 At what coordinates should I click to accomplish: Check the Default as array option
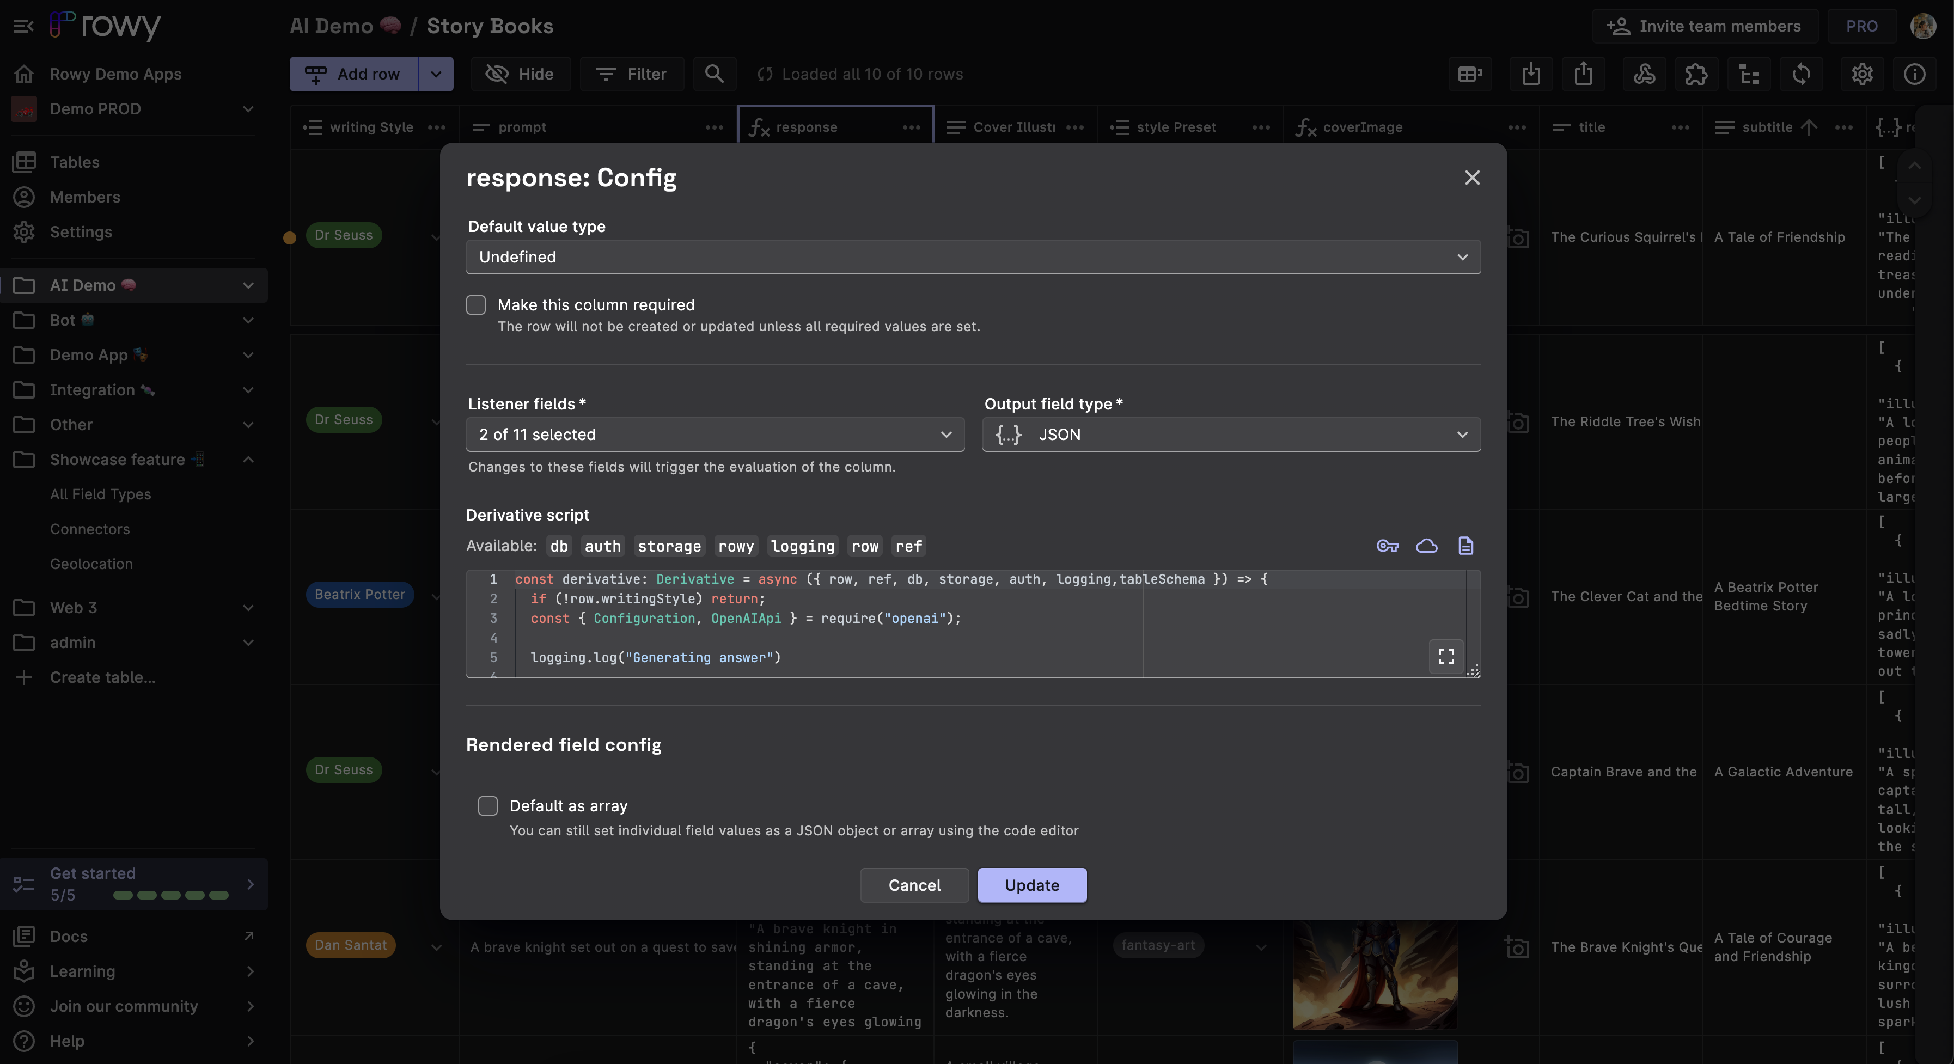(488, 805)
